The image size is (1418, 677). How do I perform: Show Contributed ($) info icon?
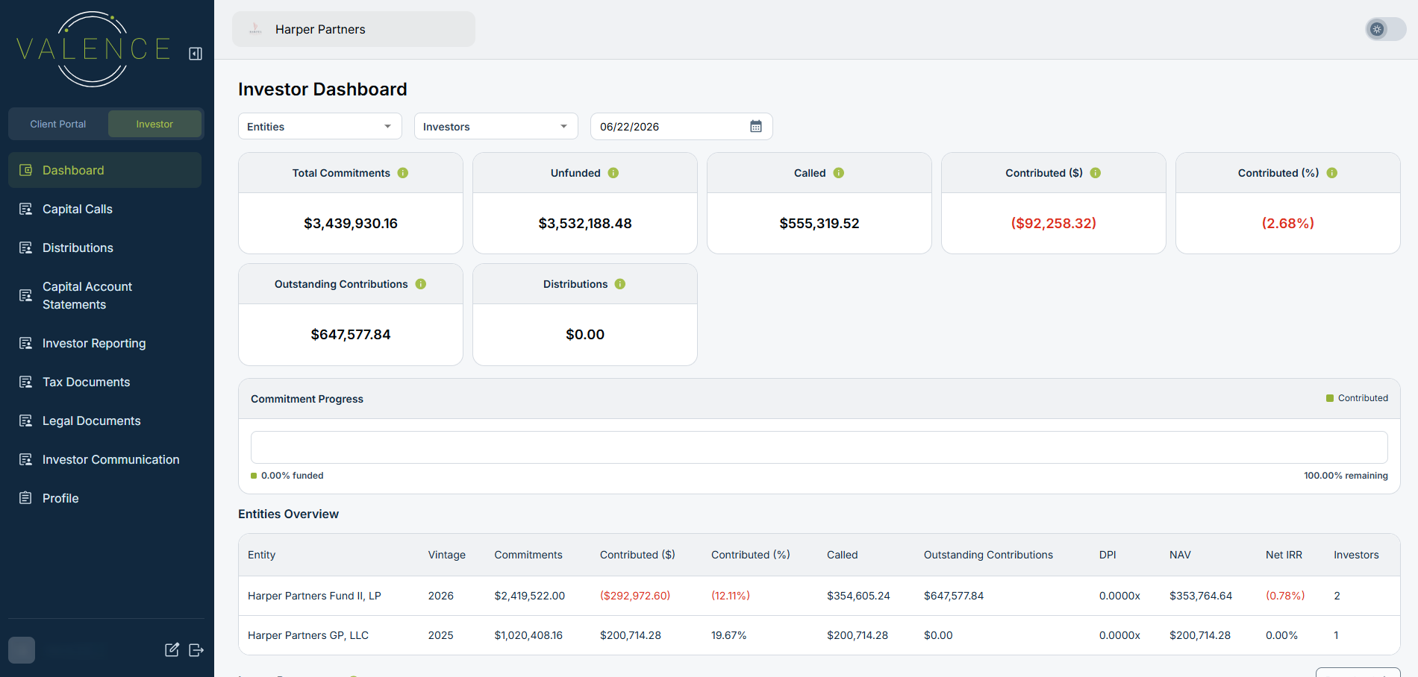pyautogui.click(x=1096, y=173)
